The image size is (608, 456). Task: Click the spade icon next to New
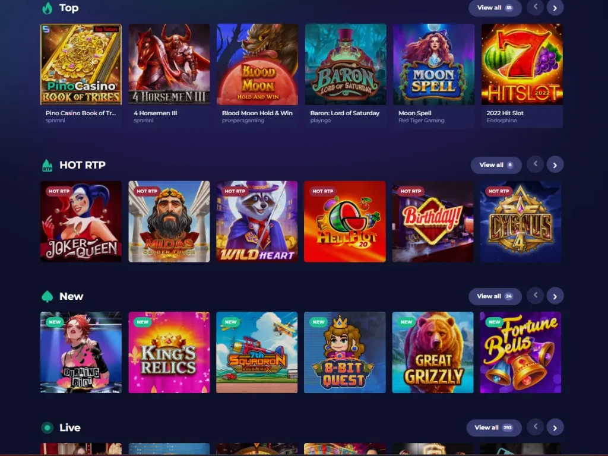47,296
